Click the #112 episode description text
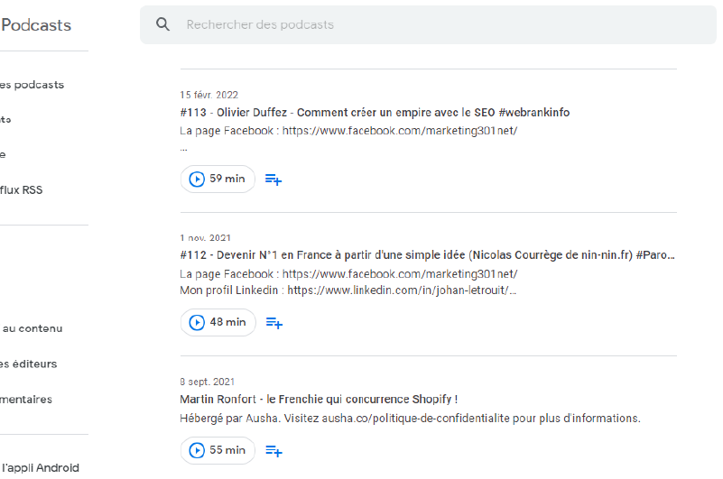This screenshot has height=479, width=723. pos(348,282)
